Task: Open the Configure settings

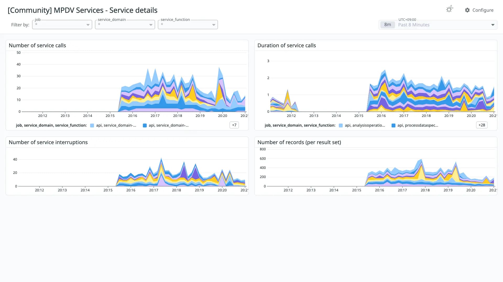Action: 479,10
